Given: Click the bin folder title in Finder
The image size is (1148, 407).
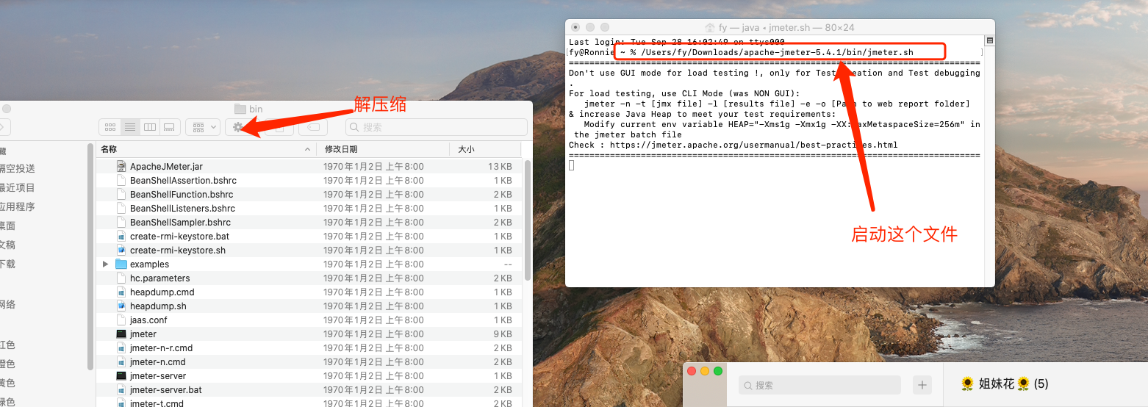Looking at the screenshot, I should pyautogui.click(x=248, y=109).
